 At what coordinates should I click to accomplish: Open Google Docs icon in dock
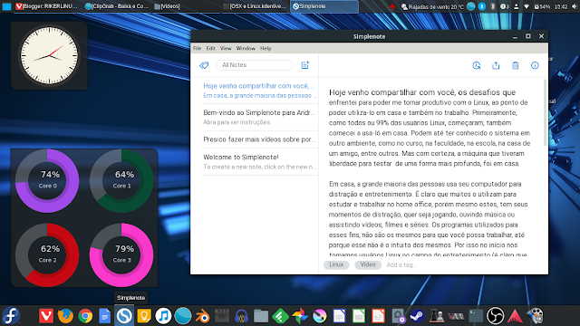point(105,316)
